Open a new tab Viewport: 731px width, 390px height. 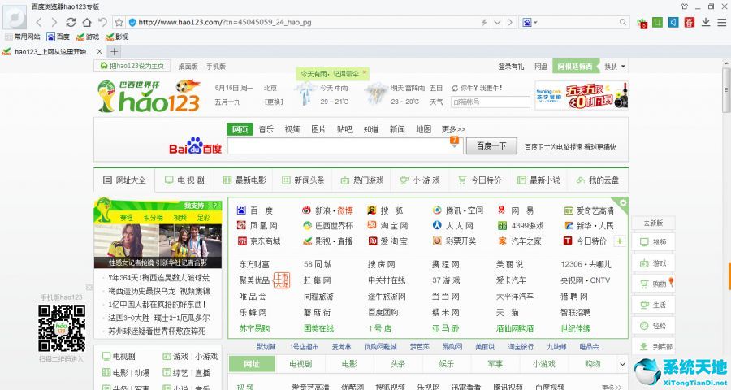tap(115, 51)
